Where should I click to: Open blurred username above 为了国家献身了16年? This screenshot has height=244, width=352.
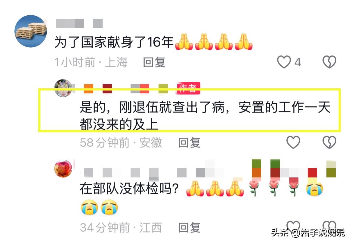click(79, 23)
